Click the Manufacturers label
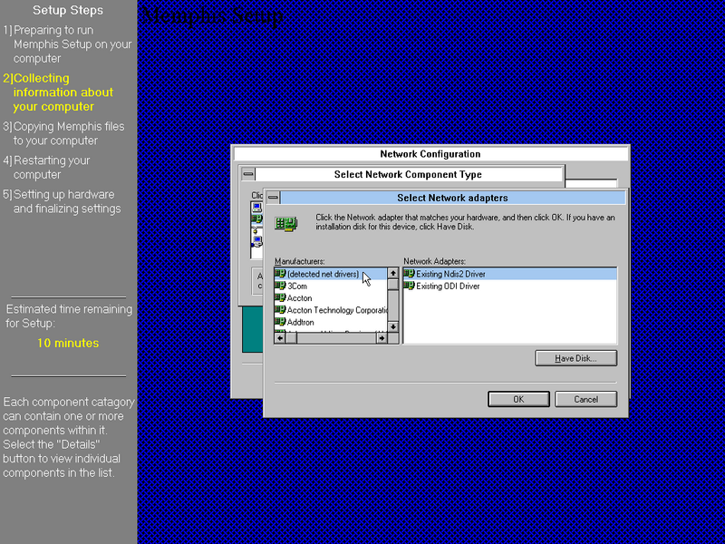 point(300,261)
